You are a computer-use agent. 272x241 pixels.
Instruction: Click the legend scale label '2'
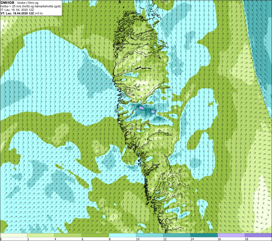pos(28,239)
